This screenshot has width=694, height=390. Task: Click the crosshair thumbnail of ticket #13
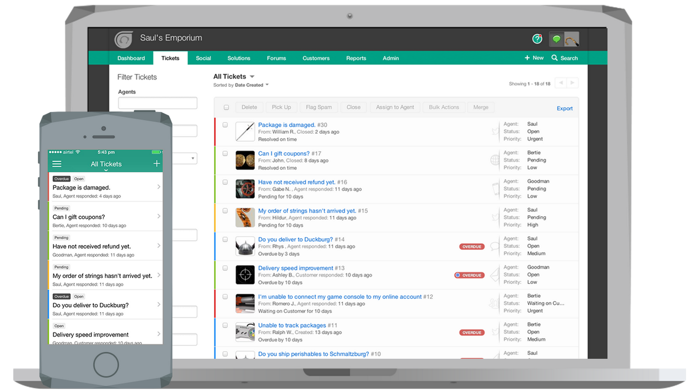245,275
